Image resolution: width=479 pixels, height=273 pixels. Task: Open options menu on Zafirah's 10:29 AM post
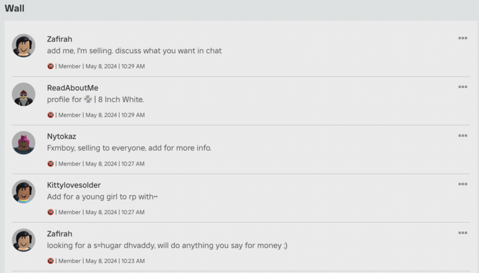click(x=463, y=38)
